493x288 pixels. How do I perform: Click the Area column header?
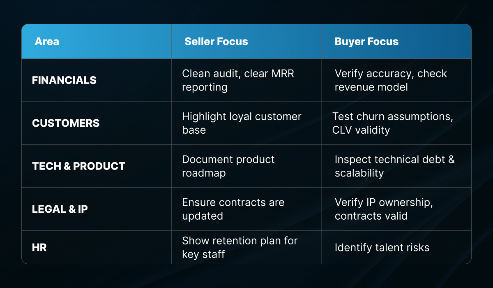[47, 42]
